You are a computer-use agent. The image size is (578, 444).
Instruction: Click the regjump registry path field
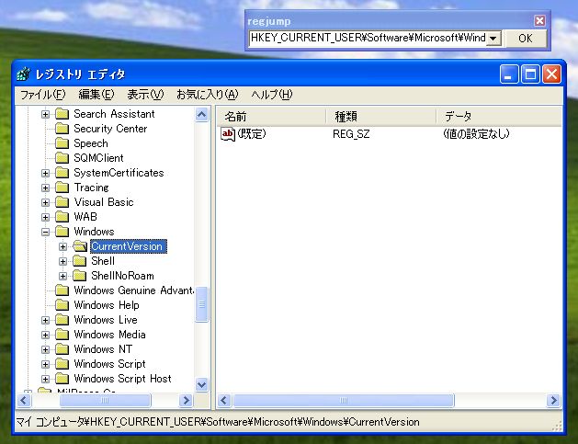[x=368, y=39]
